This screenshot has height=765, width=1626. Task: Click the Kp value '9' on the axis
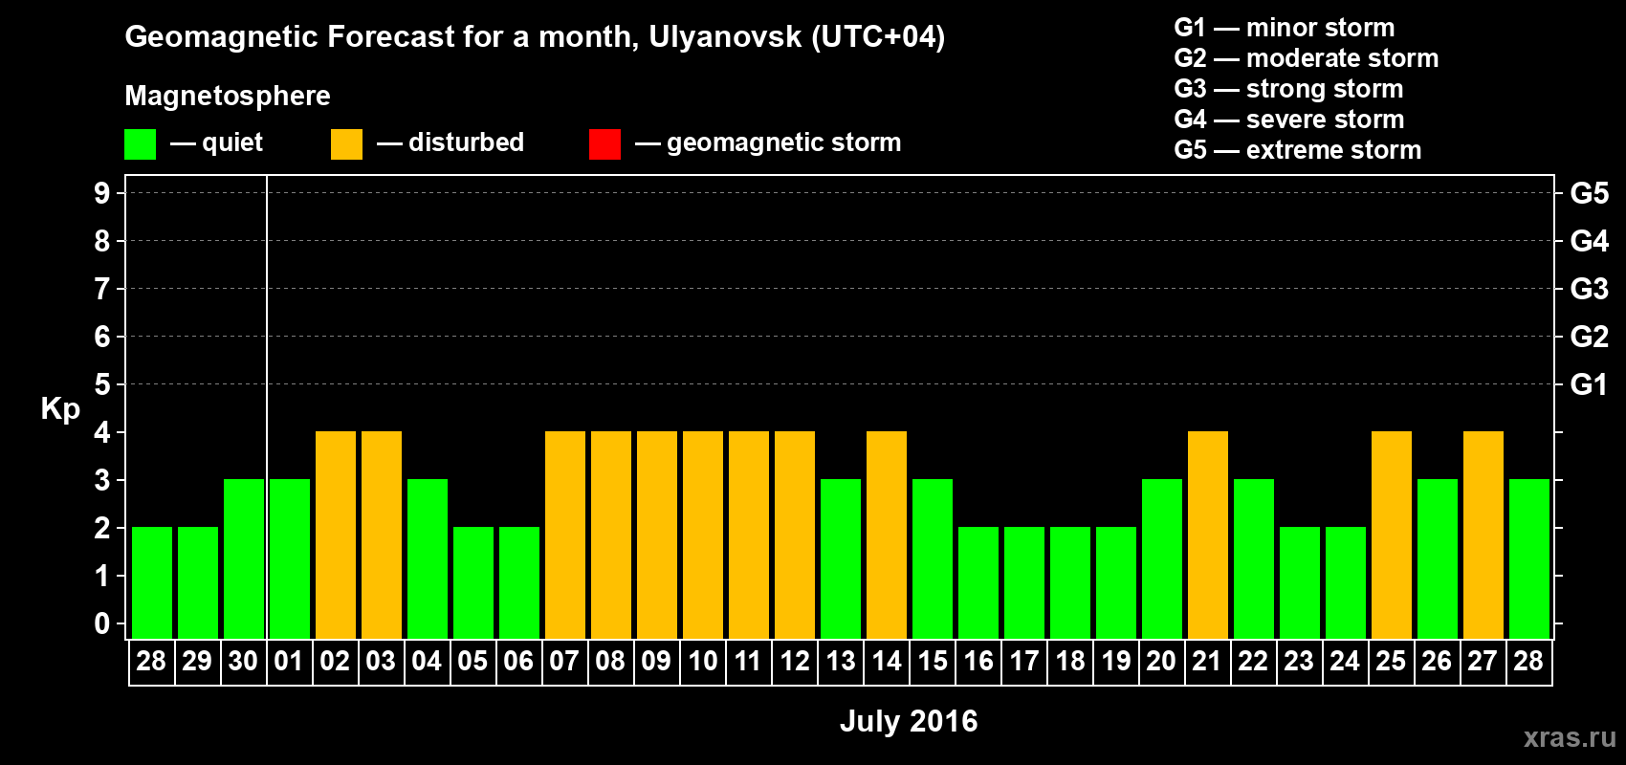[102, 193]
